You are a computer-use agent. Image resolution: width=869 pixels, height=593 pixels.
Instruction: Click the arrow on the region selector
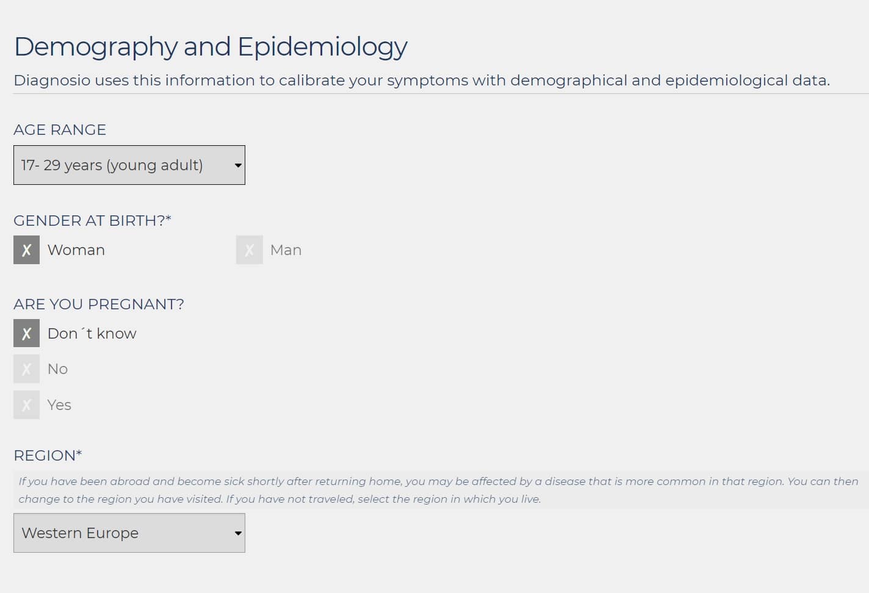coord(238,533)
